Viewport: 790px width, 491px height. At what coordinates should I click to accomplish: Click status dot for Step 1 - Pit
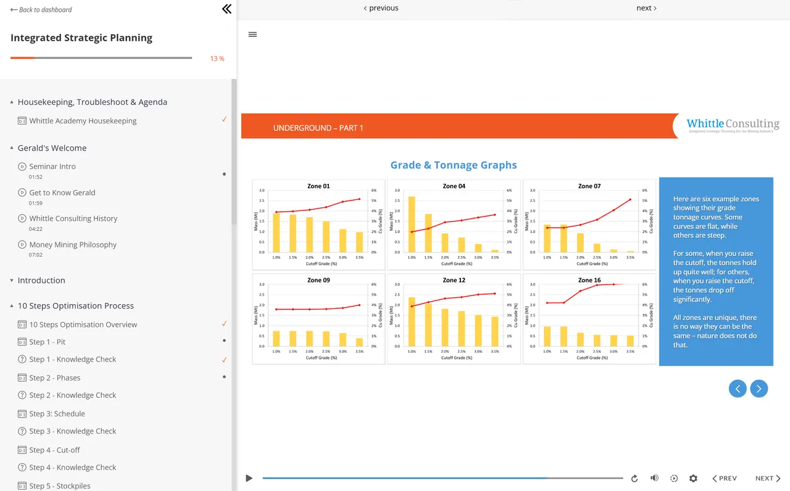tap(224, 340)
